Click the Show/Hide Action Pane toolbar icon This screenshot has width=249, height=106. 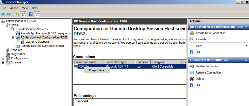pos(37,15)
